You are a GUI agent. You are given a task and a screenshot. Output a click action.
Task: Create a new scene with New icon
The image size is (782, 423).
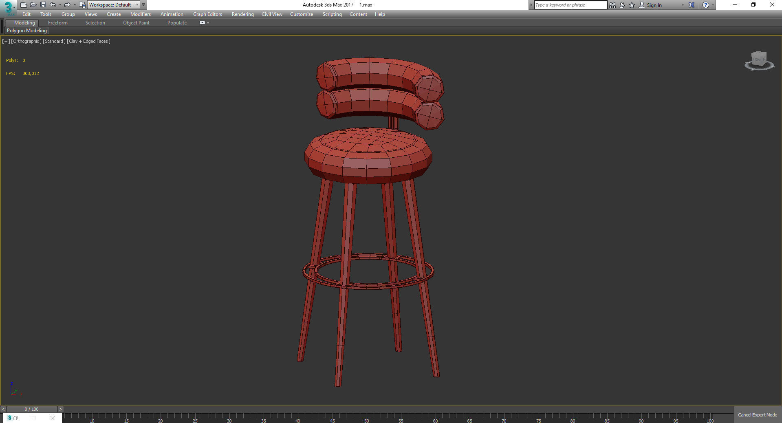point(23,5)
